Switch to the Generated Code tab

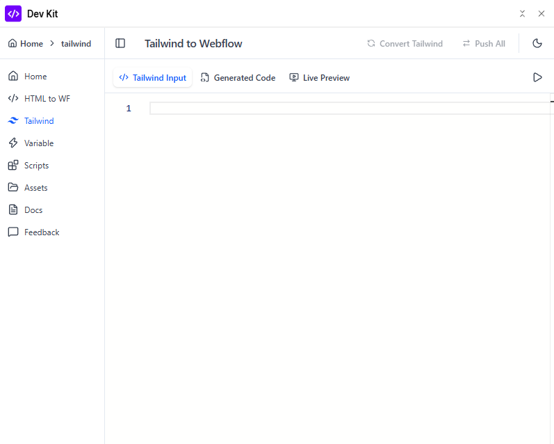tap(238, 77)
